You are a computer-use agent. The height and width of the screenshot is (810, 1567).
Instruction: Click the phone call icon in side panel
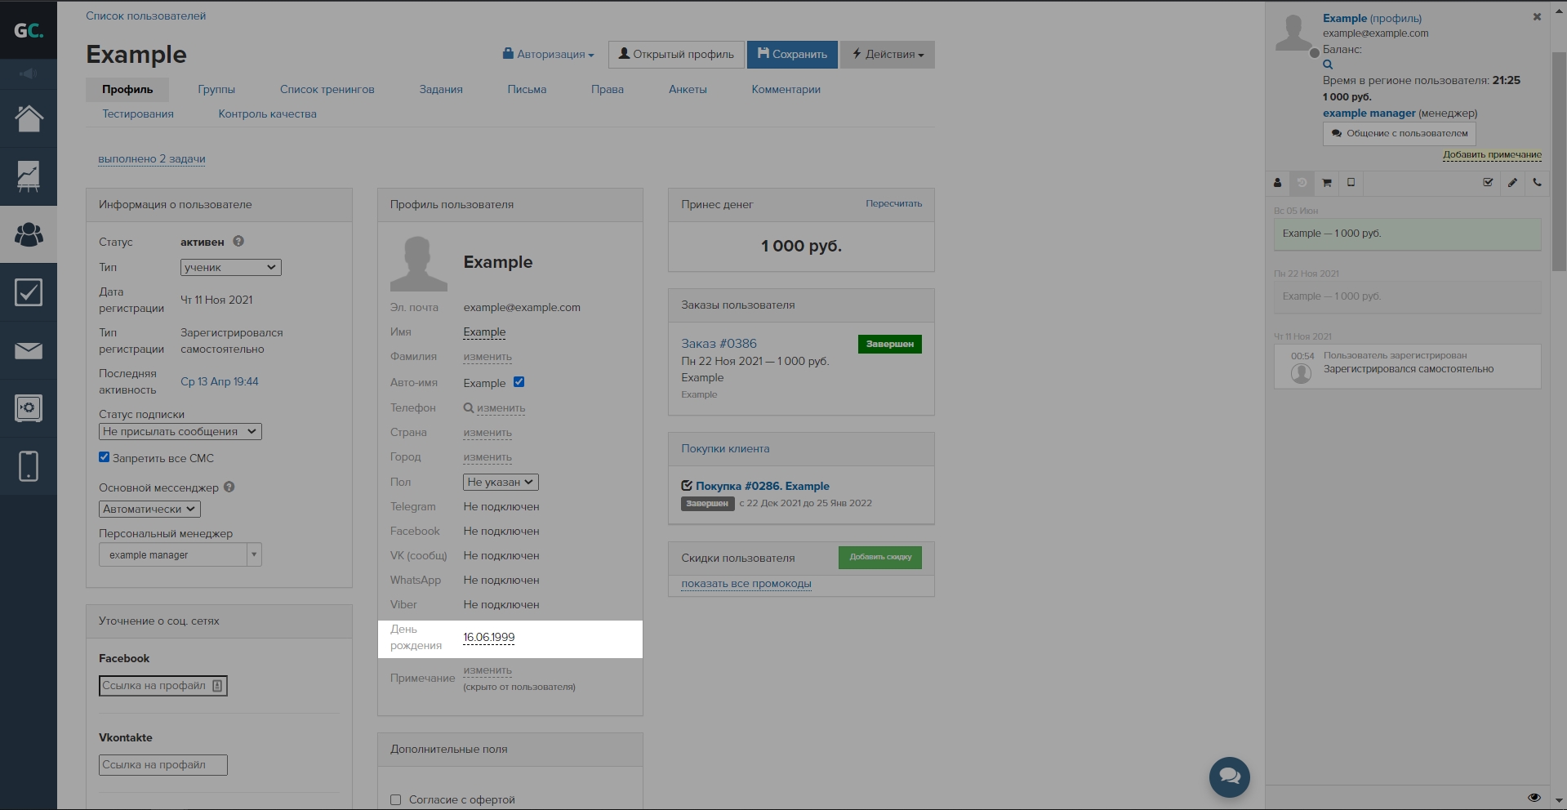(1537, 183)
